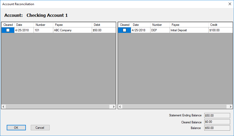234x136 pixels.
Task: Select the Statement Ending Balance field
Action: (217, 116)
